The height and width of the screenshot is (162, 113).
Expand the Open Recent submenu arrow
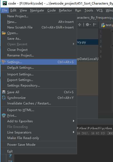coord(74,44)
